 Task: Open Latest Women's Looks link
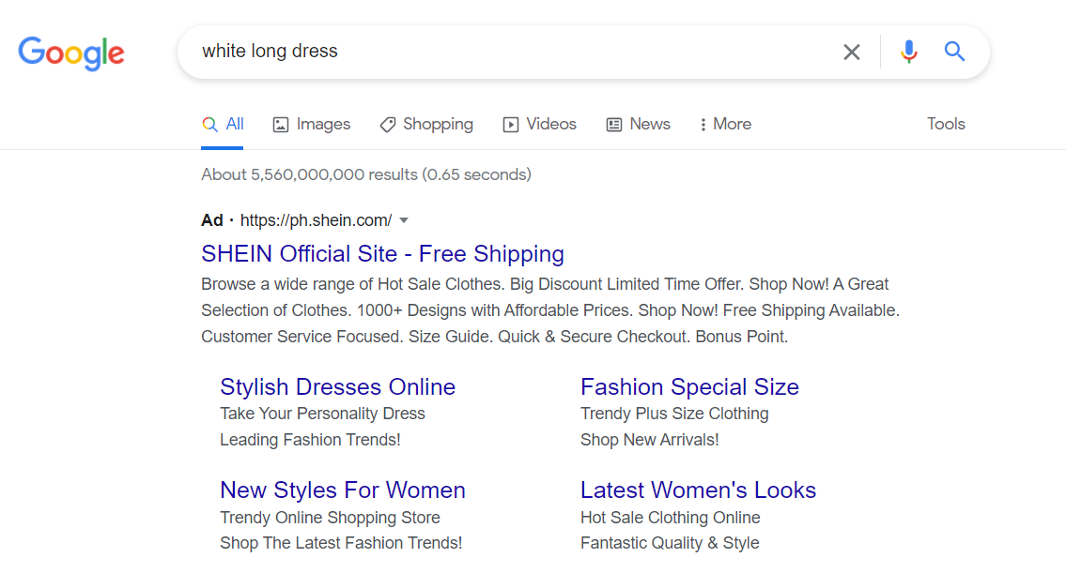click(698, 490)
